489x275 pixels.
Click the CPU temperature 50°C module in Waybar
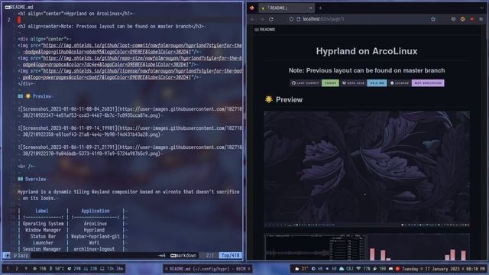(57, 269)
